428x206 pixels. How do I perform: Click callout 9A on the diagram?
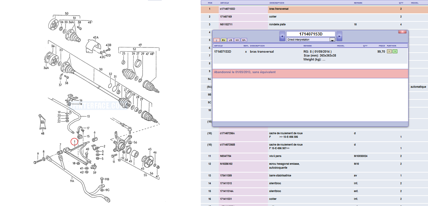click(72, 181)
